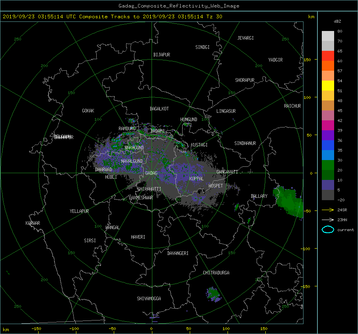Click the RAMDURG city label

(127, 129)
